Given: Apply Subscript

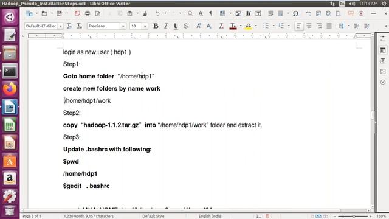Looking at the screenshot, I should click(x=208, y=26).
